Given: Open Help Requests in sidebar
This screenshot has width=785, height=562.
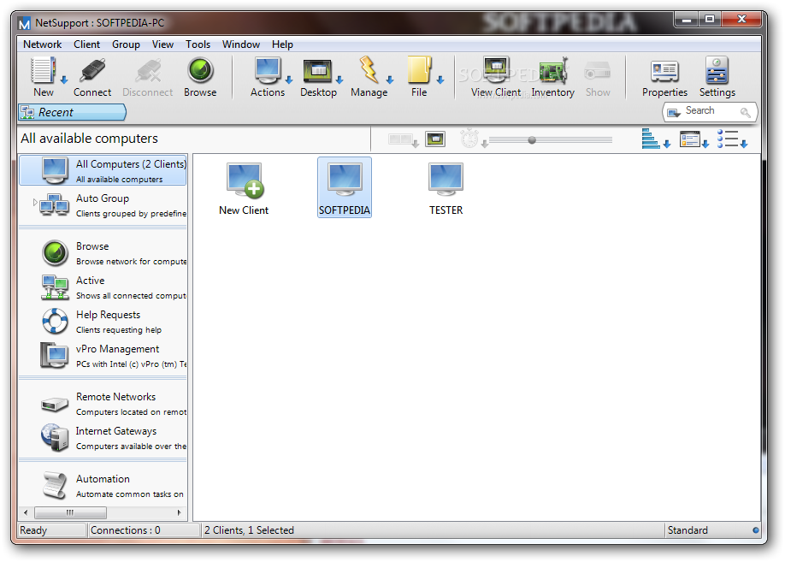Looking at the screenshot, I should (103, 321).
